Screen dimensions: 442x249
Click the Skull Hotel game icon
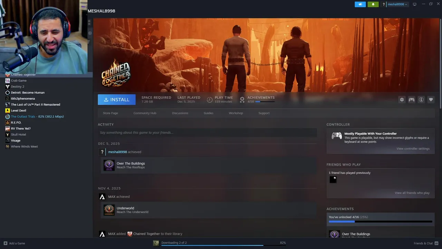click(x=8, y=135)
